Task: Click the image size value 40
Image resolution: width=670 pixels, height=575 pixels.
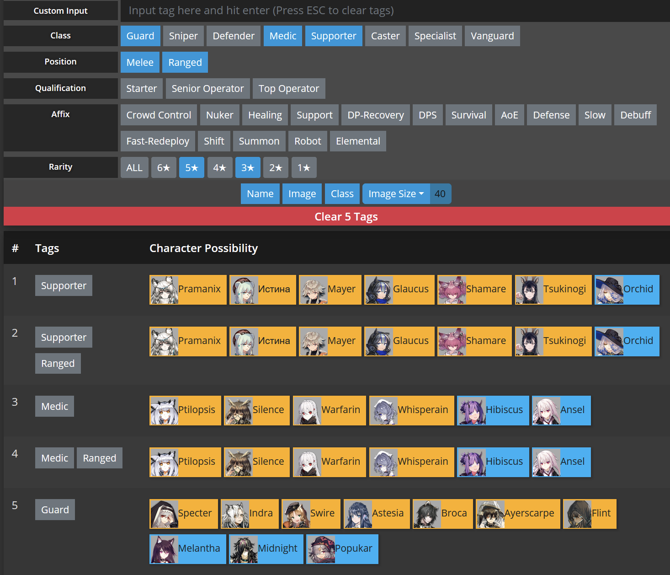Action: [440, 194]
